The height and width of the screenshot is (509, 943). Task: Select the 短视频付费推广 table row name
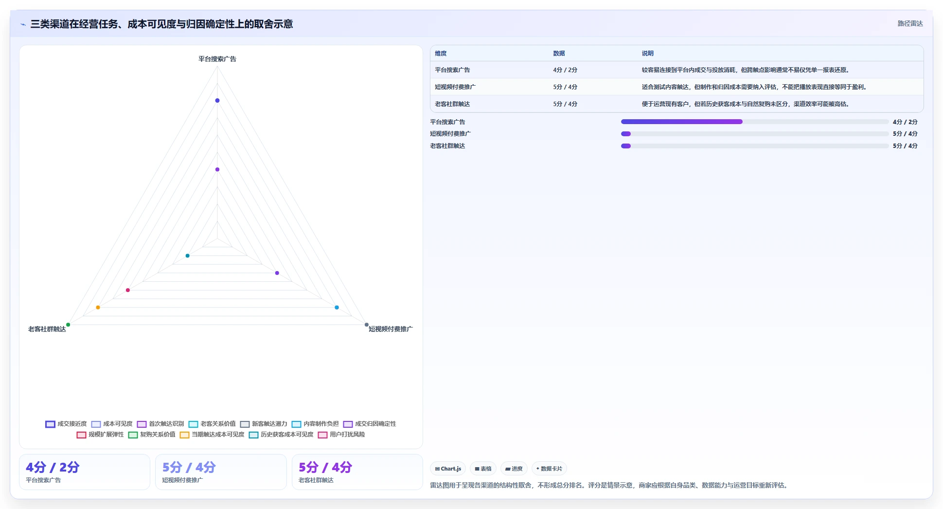(x=455, y=87)
